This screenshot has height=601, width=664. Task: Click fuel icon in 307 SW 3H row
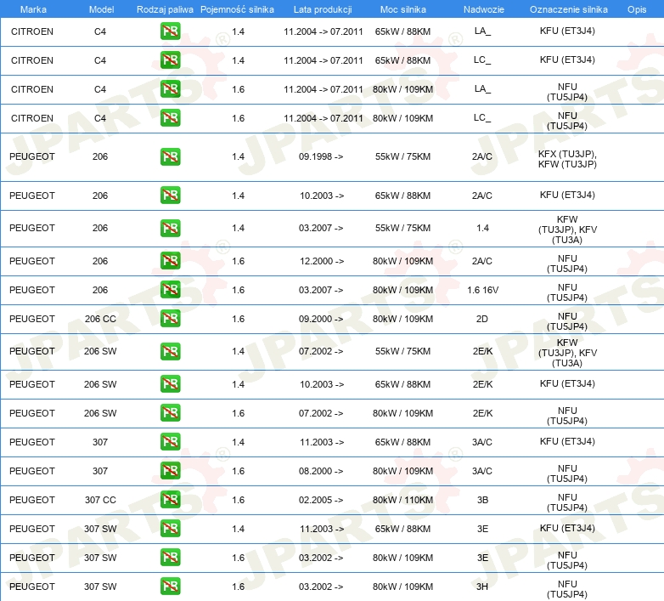click(x=170, y=587)
